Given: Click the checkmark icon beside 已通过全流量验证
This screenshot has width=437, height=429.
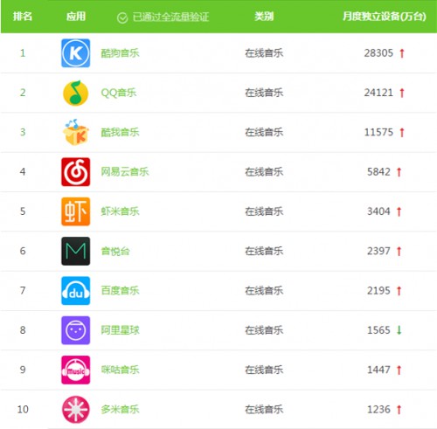Looking at the screenshot, I should (122, 17).
